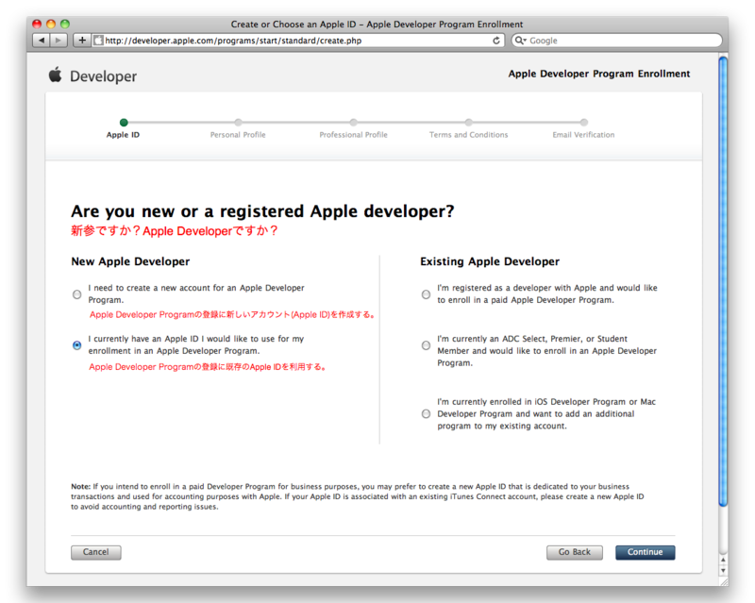Focus the address bar URL field
The width and height of the screenshot is (755, 603).
coord(297,41)
